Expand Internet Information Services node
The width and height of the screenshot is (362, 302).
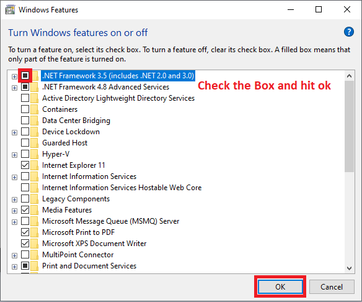pos(14,177)
